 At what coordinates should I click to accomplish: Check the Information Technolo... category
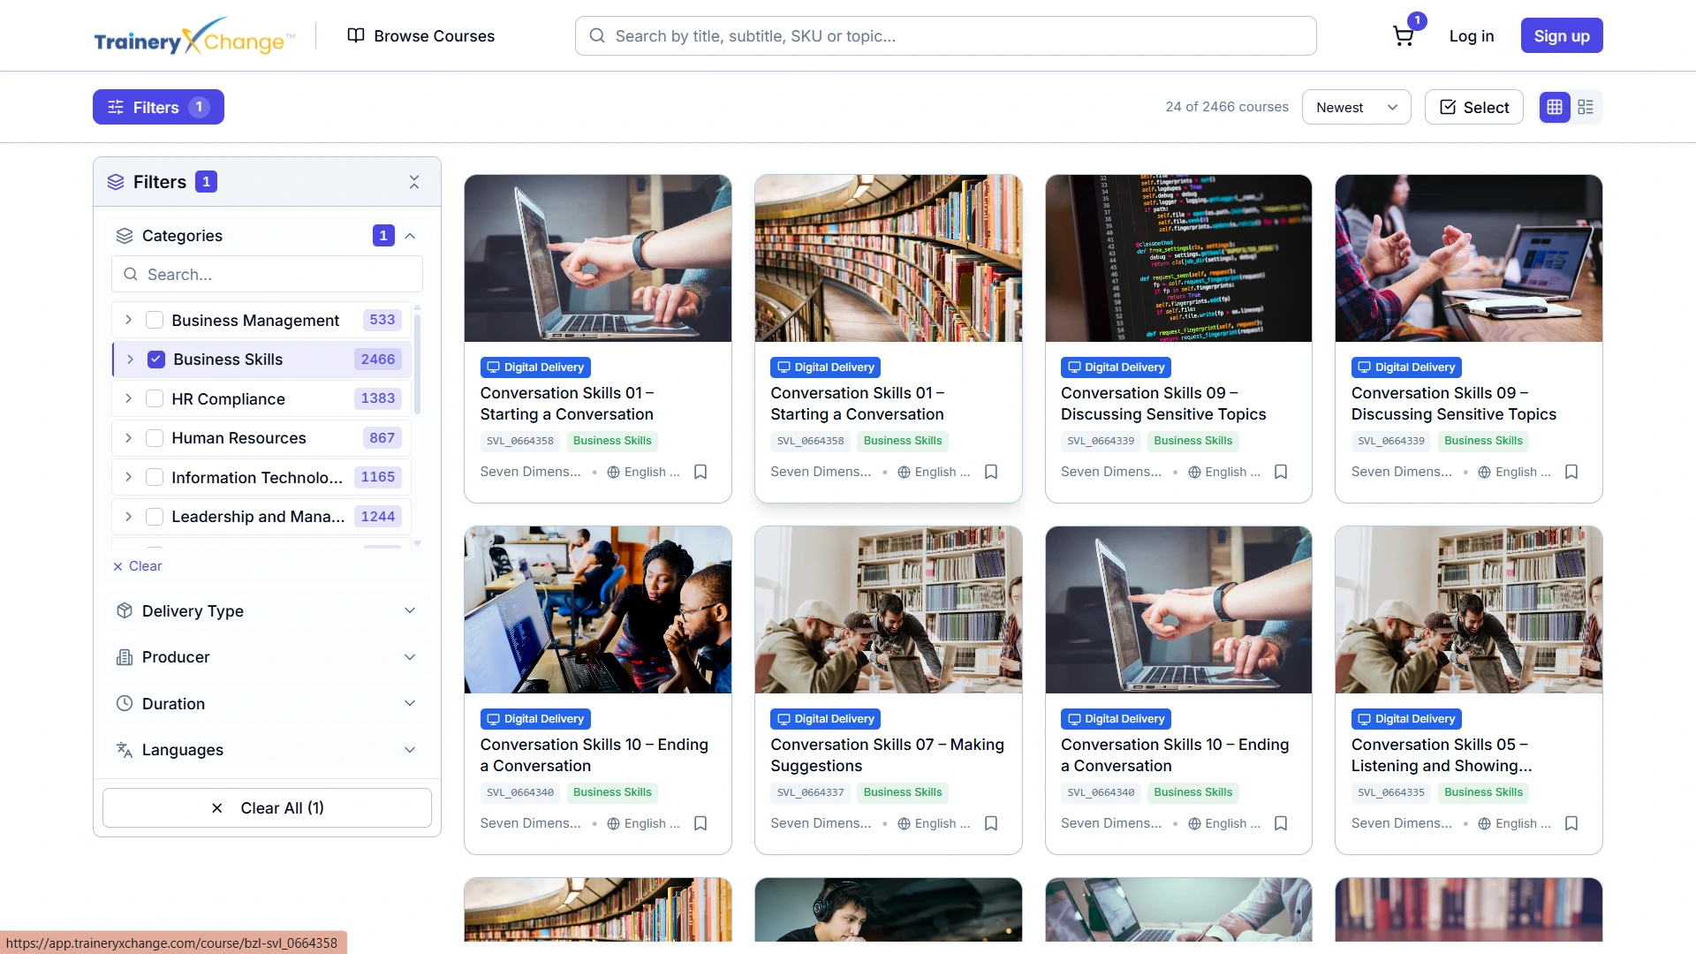coord(155,477)
